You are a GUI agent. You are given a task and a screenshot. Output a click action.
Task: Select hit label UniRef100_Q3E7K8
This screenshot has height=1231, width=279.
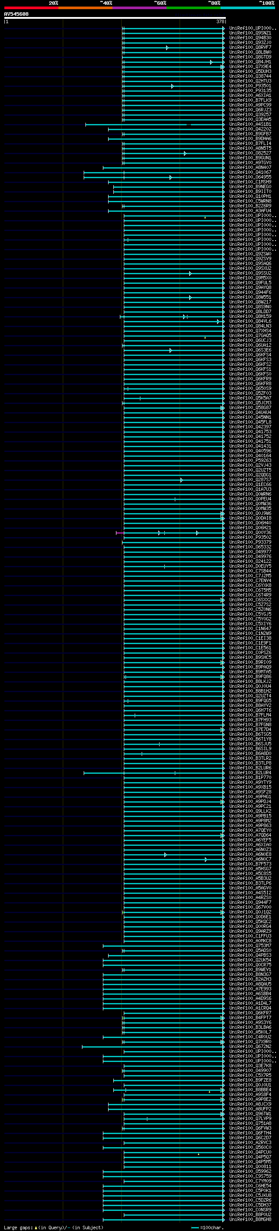(250, 1065)
